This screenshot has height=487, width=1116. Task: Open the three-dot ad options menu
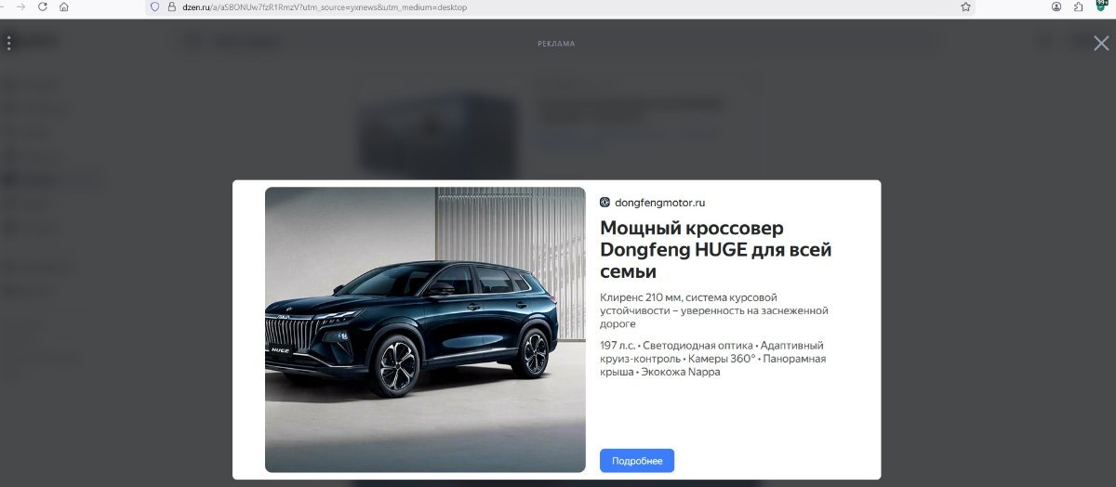tap(8, 43)
